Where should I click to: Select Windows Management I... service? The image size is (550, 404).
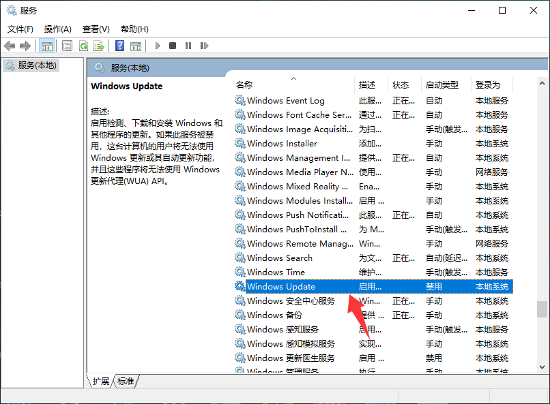[x=373, y=157]
